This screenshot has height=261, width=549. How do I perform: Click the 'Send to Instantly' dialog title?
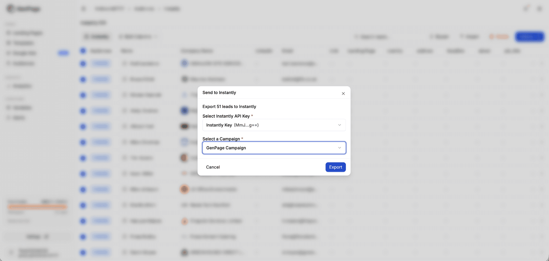(x=219, y=93)
